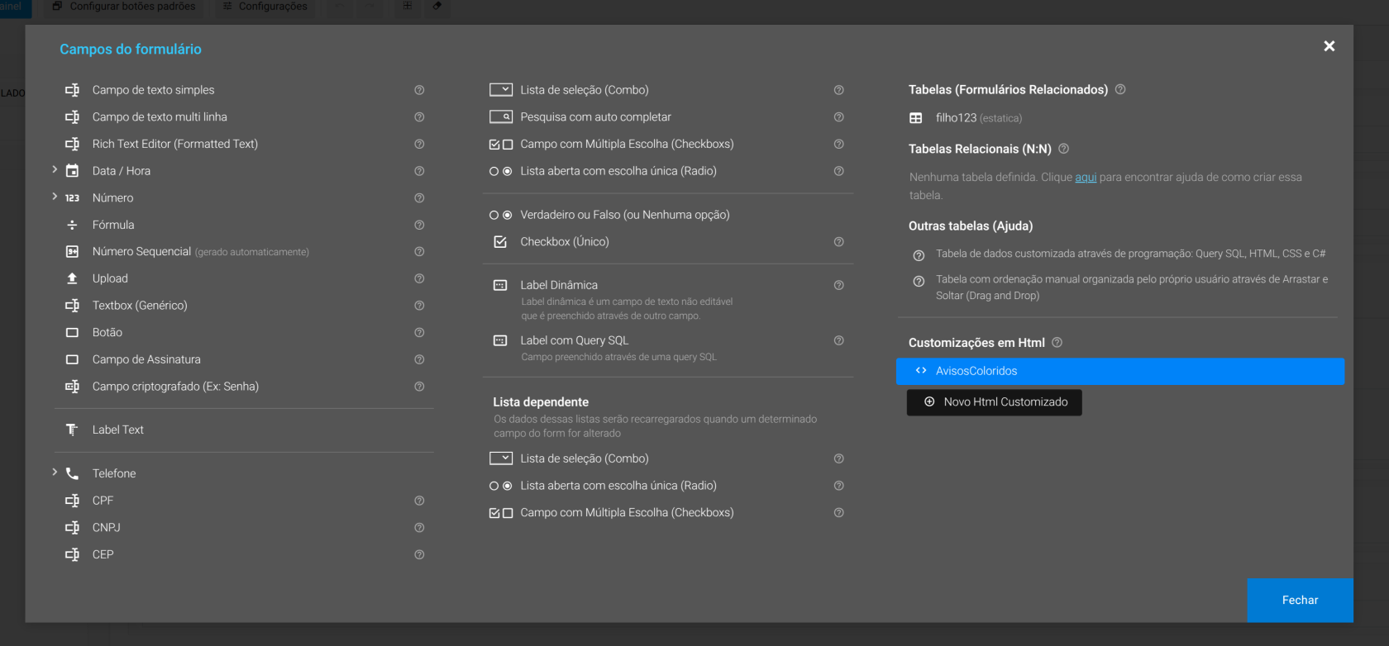Expand the Número field options
This screenshot has height=646, width=1389.
coord(55,197)
